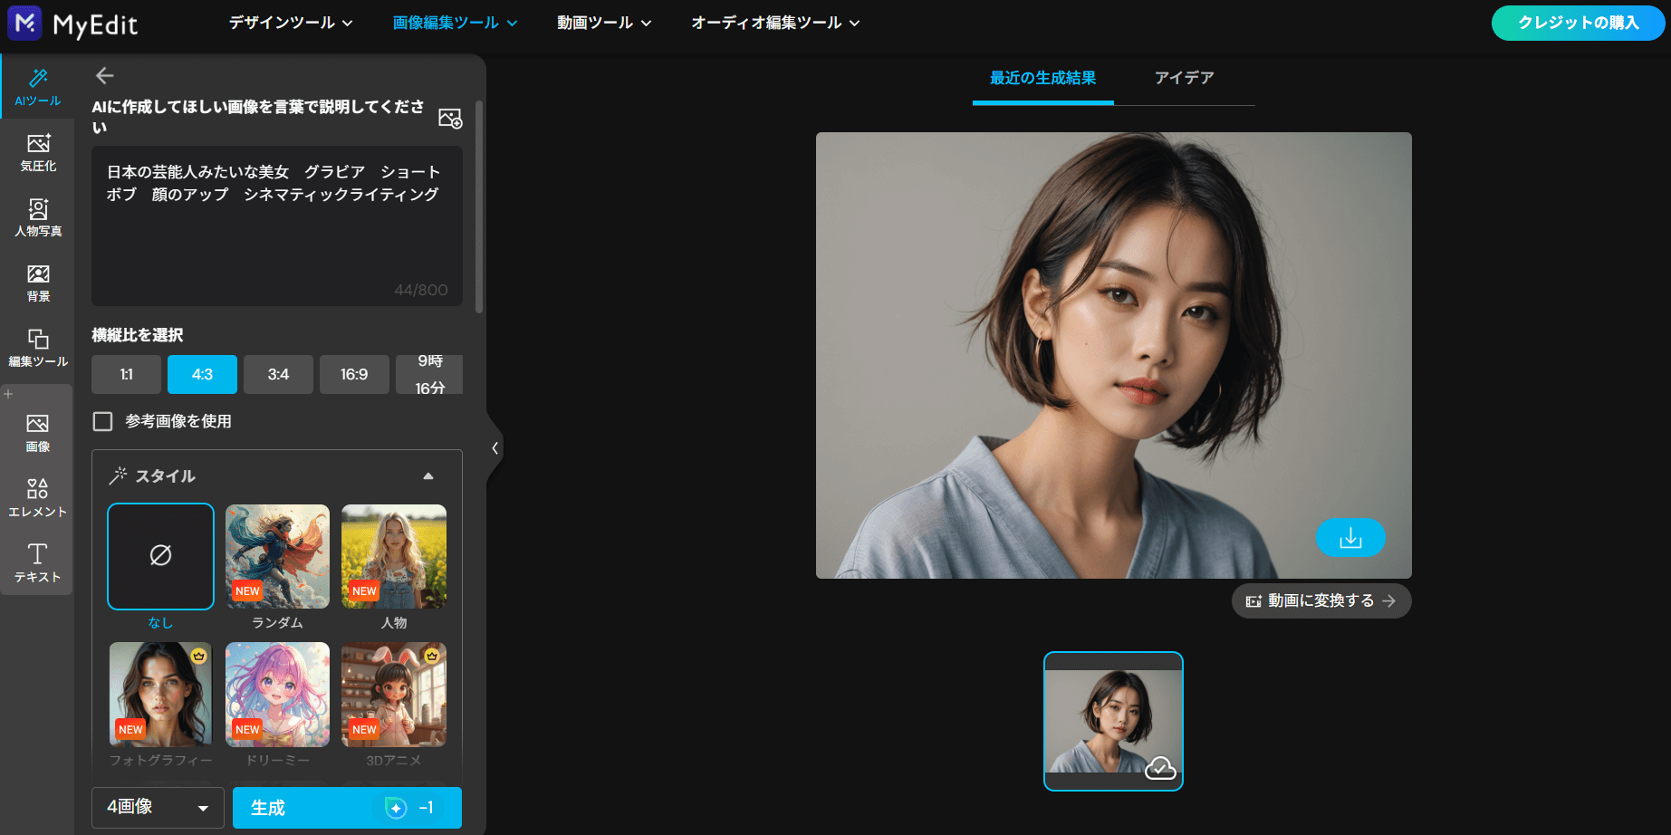This screenshot has width=1671, height=835.
Task: Click the download icon on generated image
Action: tap(1349, 538)
